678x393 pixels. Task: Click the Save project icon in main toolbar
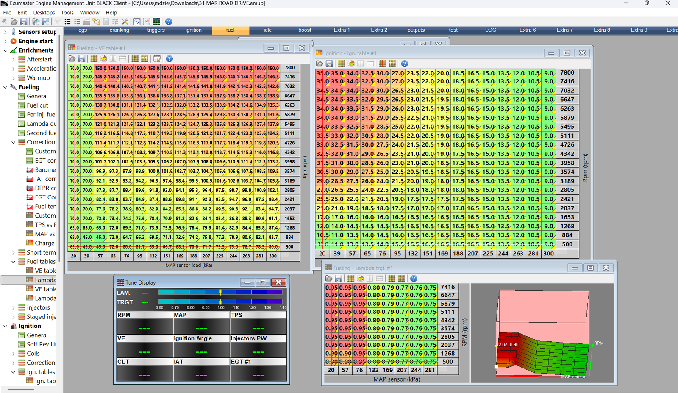(24, 22)
